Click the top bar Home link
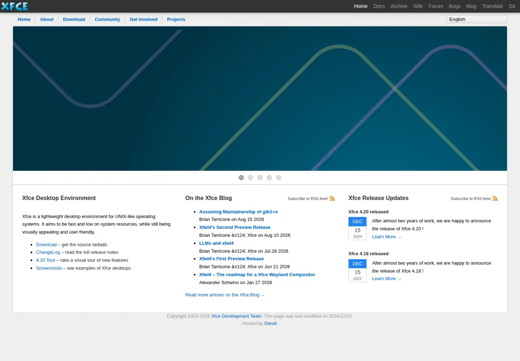 pos(361,6)
